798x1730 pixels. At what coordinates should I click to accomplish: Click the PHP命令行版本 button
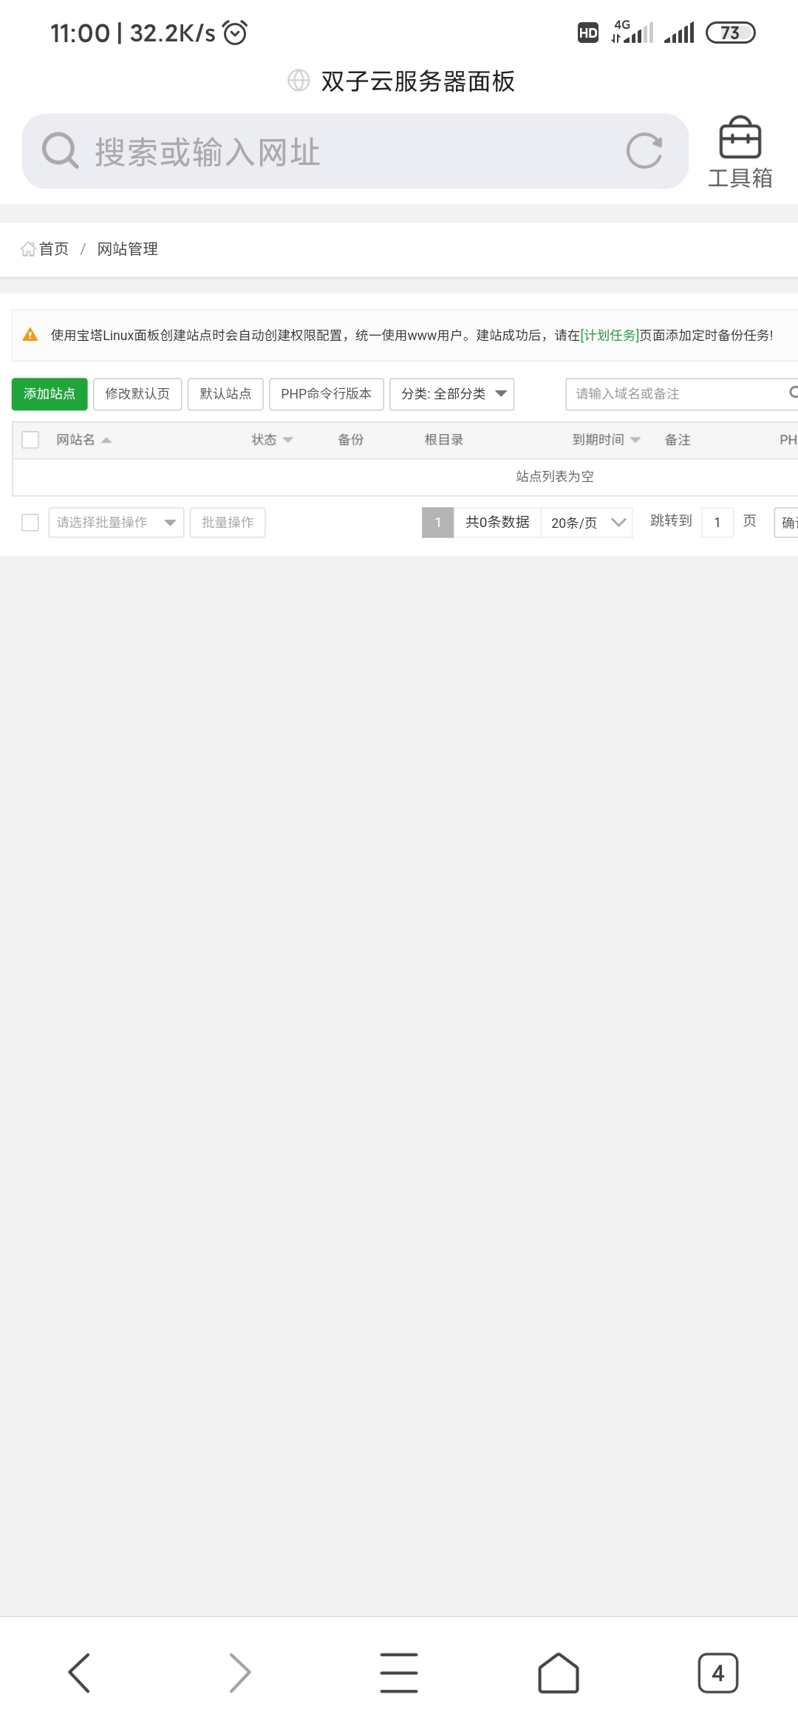tap(327, 394)
